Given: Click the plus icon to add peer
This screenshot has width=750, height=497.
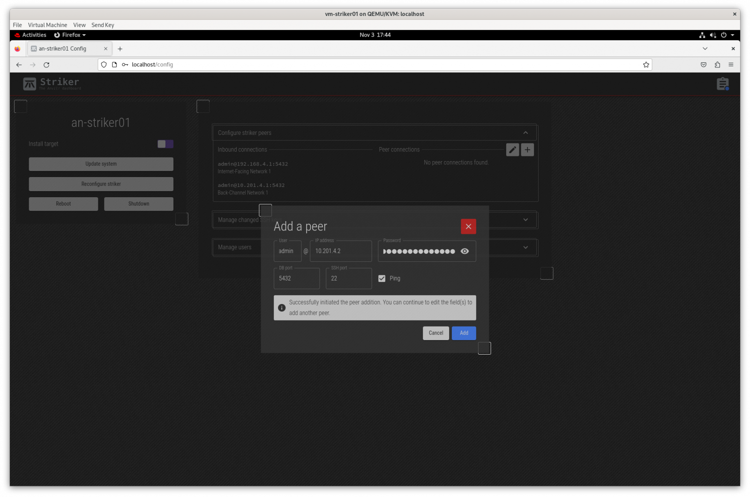Looking at the screenshot, I should (527, 150).
